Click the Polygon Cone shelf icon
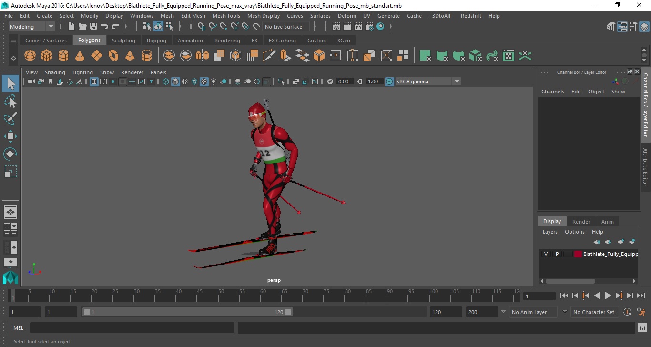Screen dimensions: 651x347 [x=80, y=56]
